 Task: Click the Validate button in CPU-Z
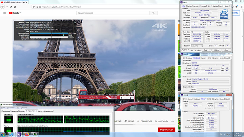click(216, 50)
